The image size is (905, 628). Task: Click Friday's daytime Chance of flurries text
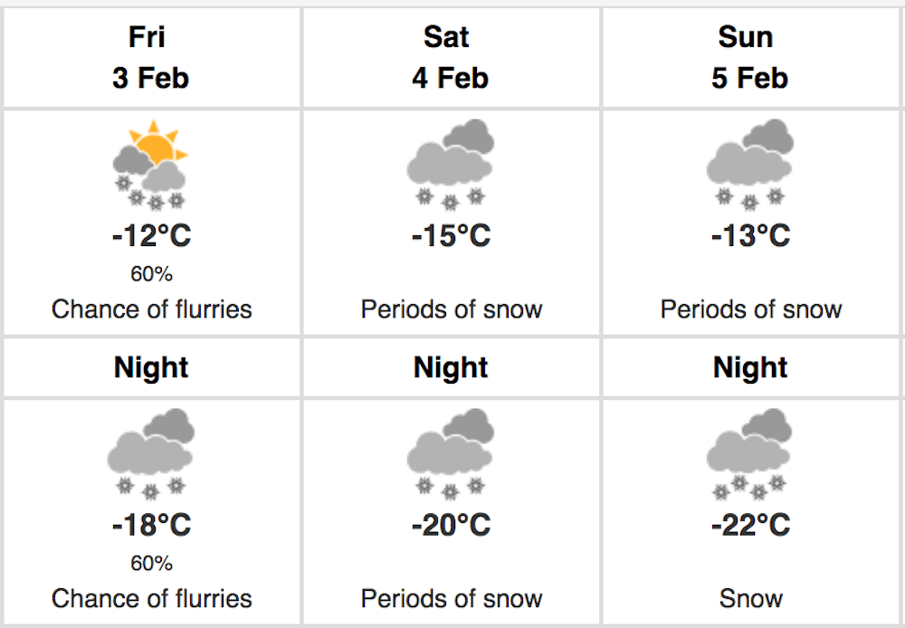tap(151, 309)
